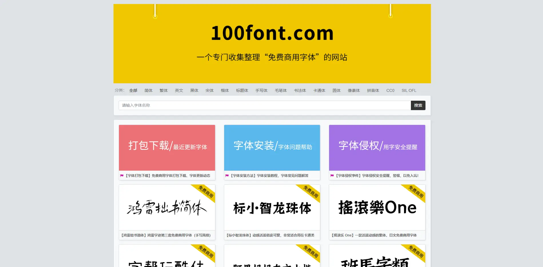Image resolution: width=543 pixels, height=267 pixels.
Task: Click the 搜索 search button
Action: (x=418, y=105)
